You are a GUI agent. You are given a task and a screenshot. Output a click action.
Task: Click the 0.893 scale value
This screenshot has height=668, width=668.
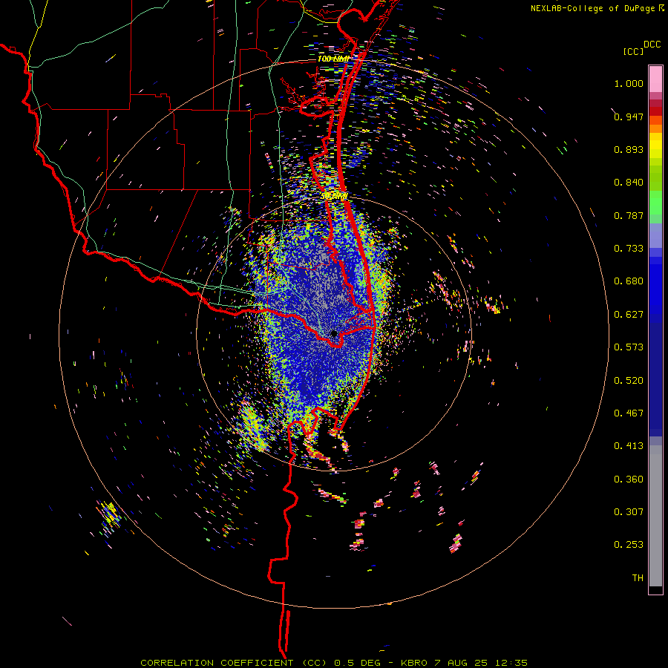629,149
